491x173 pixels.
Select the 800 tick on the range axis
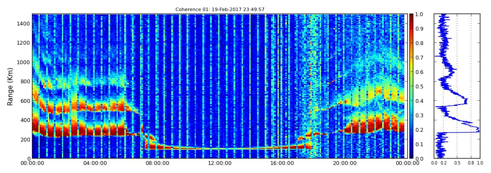(25, 81)
